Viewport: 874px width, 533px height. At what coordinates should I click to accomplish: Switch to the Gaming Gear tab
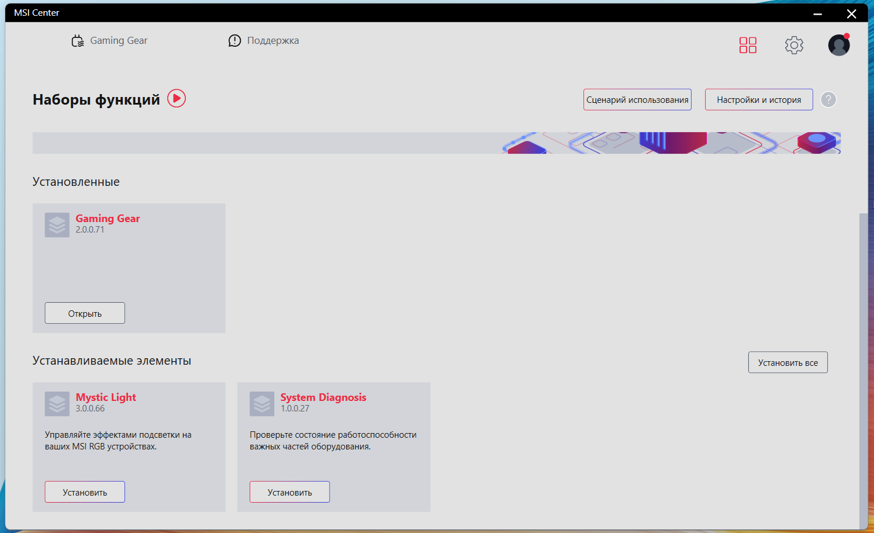click(x=109, y=41)
